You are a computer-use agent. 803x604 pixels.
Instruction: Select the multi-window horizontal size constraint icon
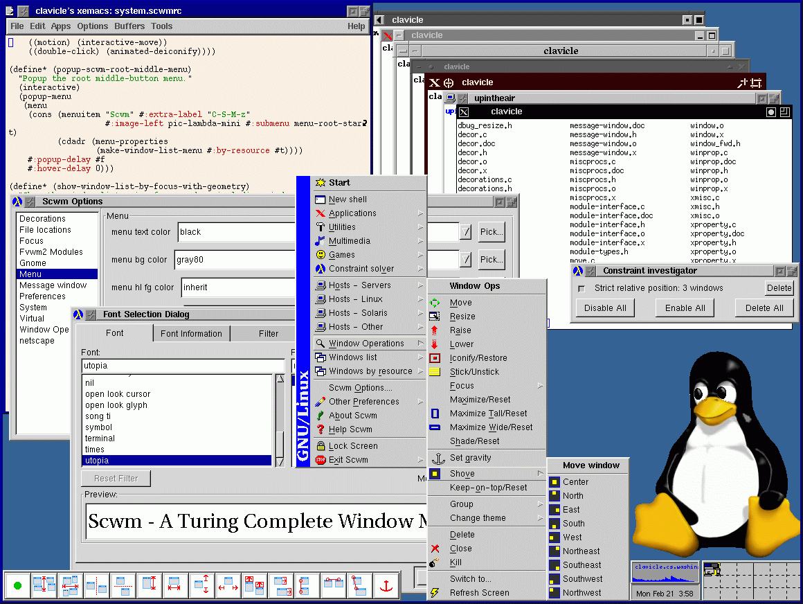tap(70, 585)
